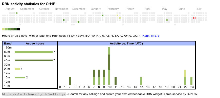This screenshot has width=220, height=98.
Task: Click the 'October' month label
Action: coord(44,9)
